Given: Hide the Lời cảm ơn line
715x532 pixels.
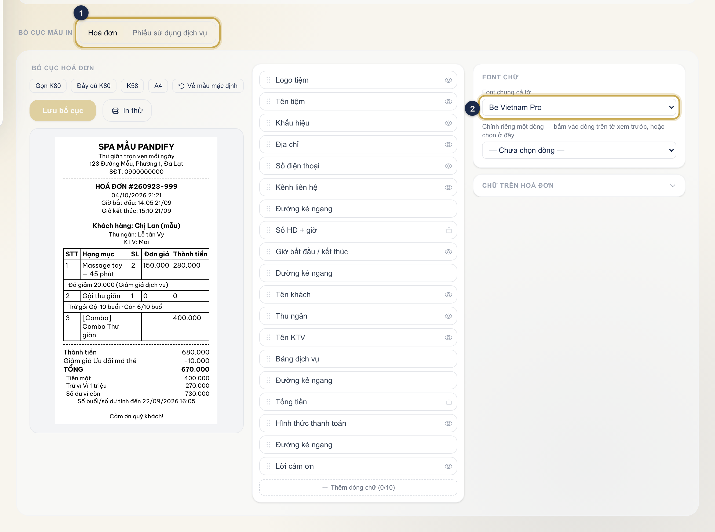Looking at the screenshot, I should click(x=448, y=466).
